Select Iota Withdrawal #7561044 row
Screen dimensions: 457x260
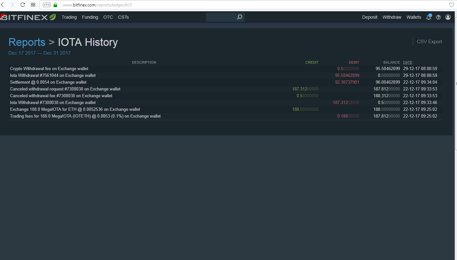pyautogui.click(x=225, y=76)
